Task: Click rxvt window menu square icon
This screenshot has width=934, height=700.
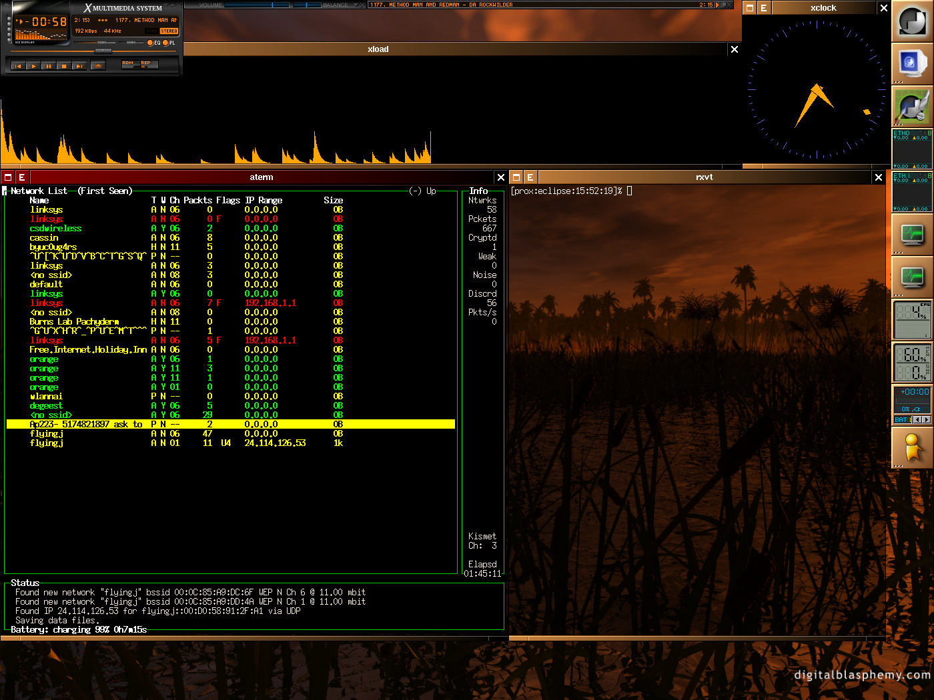Action: pos(516,177)
